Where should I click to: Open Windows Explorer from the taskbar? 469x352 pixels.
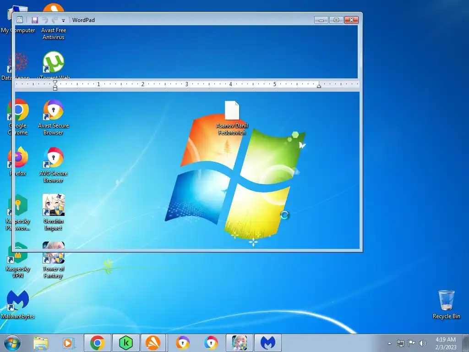point(41,343)
